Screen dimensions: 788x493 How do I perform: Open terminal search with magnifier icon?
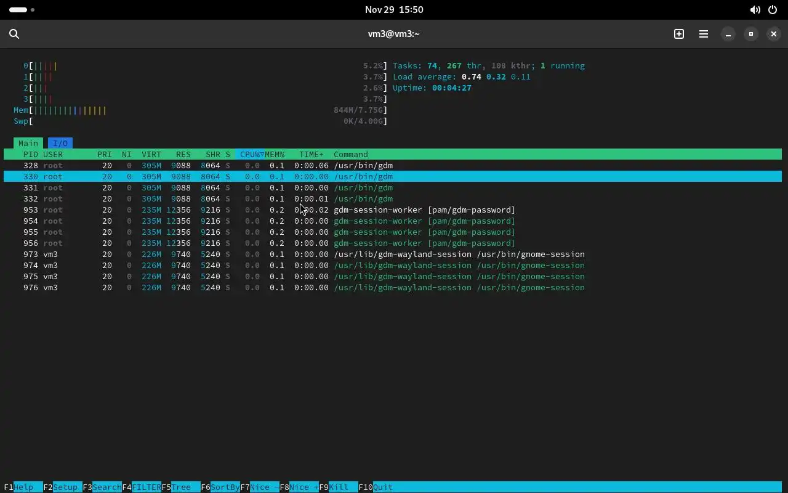click(x=14, y=34)
